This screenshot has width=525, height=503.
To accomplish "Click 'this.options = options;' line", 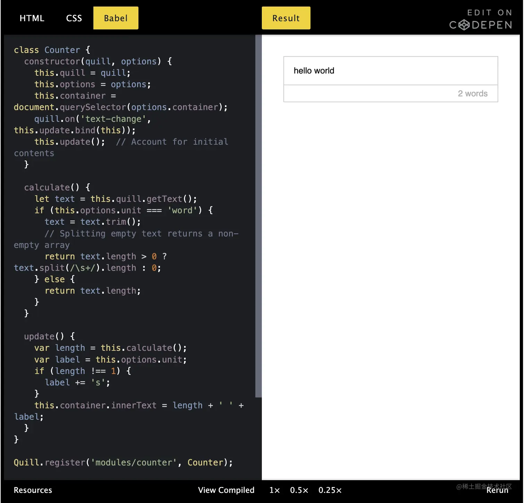I will tap(92, 84).
